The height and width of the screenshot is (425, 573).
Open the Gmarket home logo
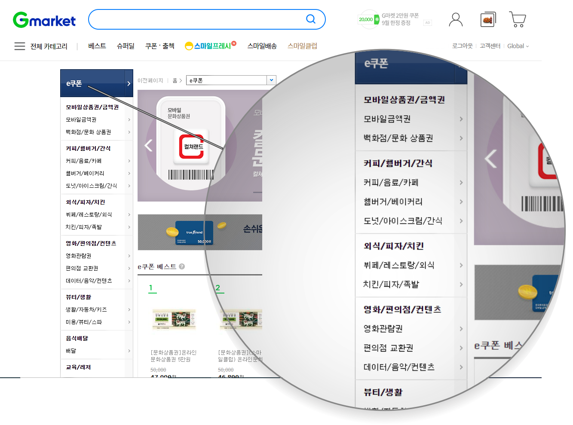tap(44, 20)
